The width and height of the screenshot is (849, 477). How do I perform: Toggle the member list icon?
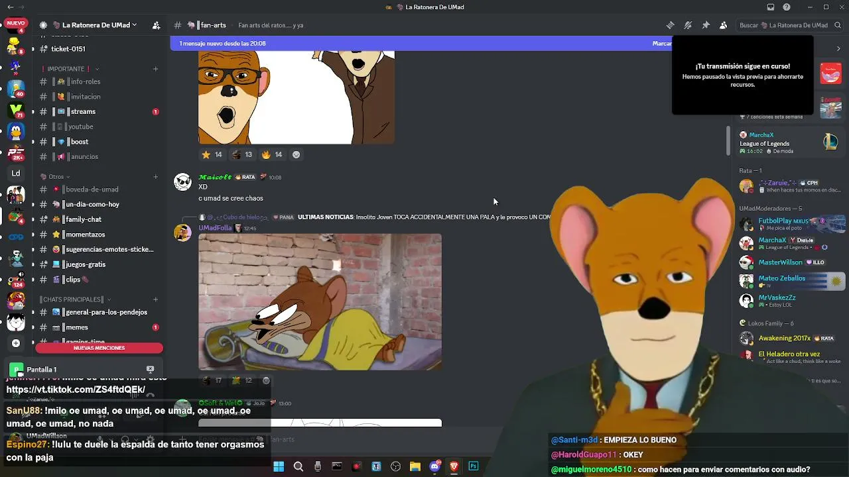pyautogui.click(x=723, y=25)
